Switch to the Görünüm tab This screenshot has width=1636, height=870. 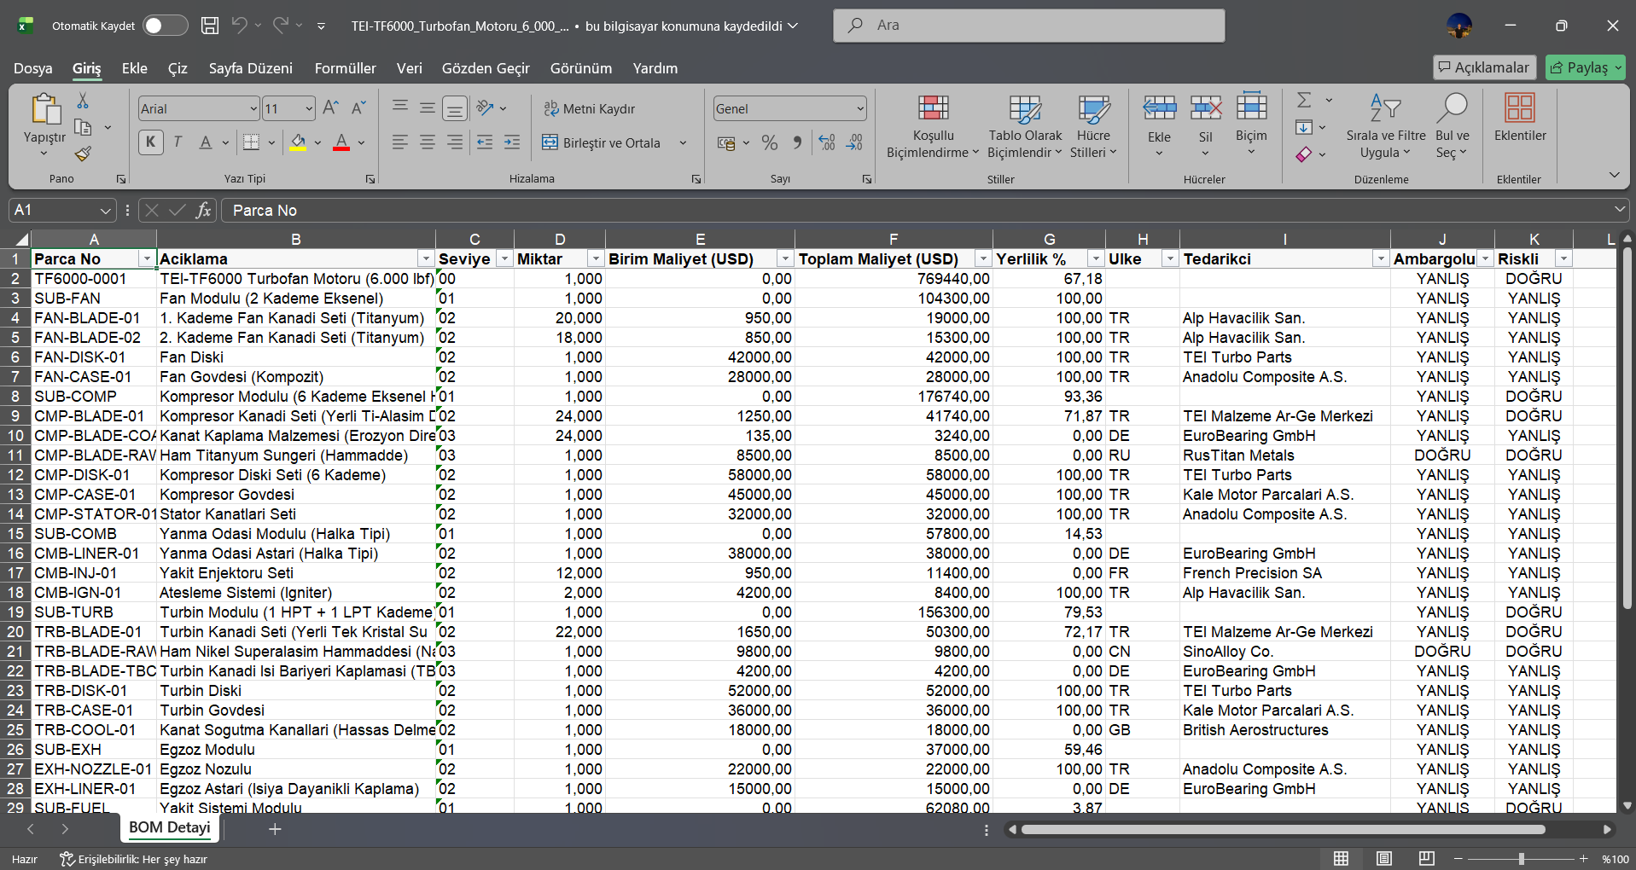(x=580, y=68)
